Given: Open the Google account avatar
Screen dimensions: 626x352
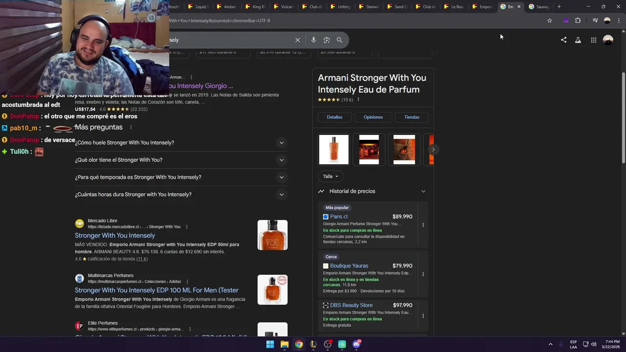Looking at the screenshot, I should click(x=608, y=40).
